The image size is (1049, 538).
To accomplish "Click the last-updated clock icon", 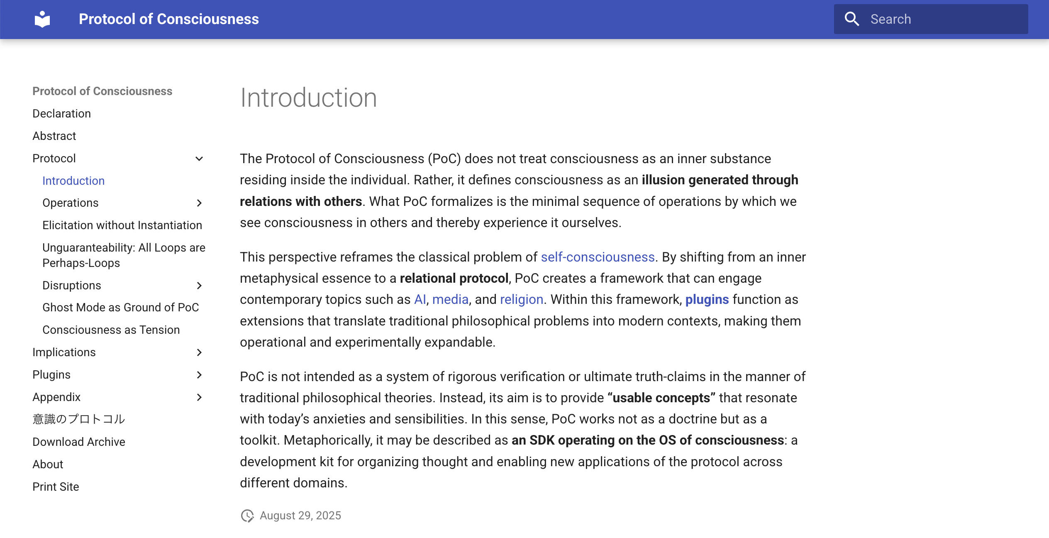I will click(247, 516).
